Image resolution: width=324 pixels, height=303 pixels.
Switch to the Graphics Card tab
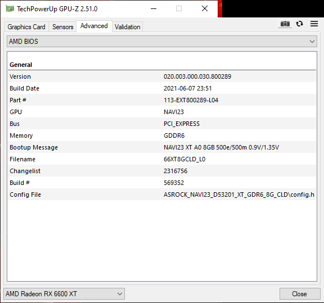[26, 27]
